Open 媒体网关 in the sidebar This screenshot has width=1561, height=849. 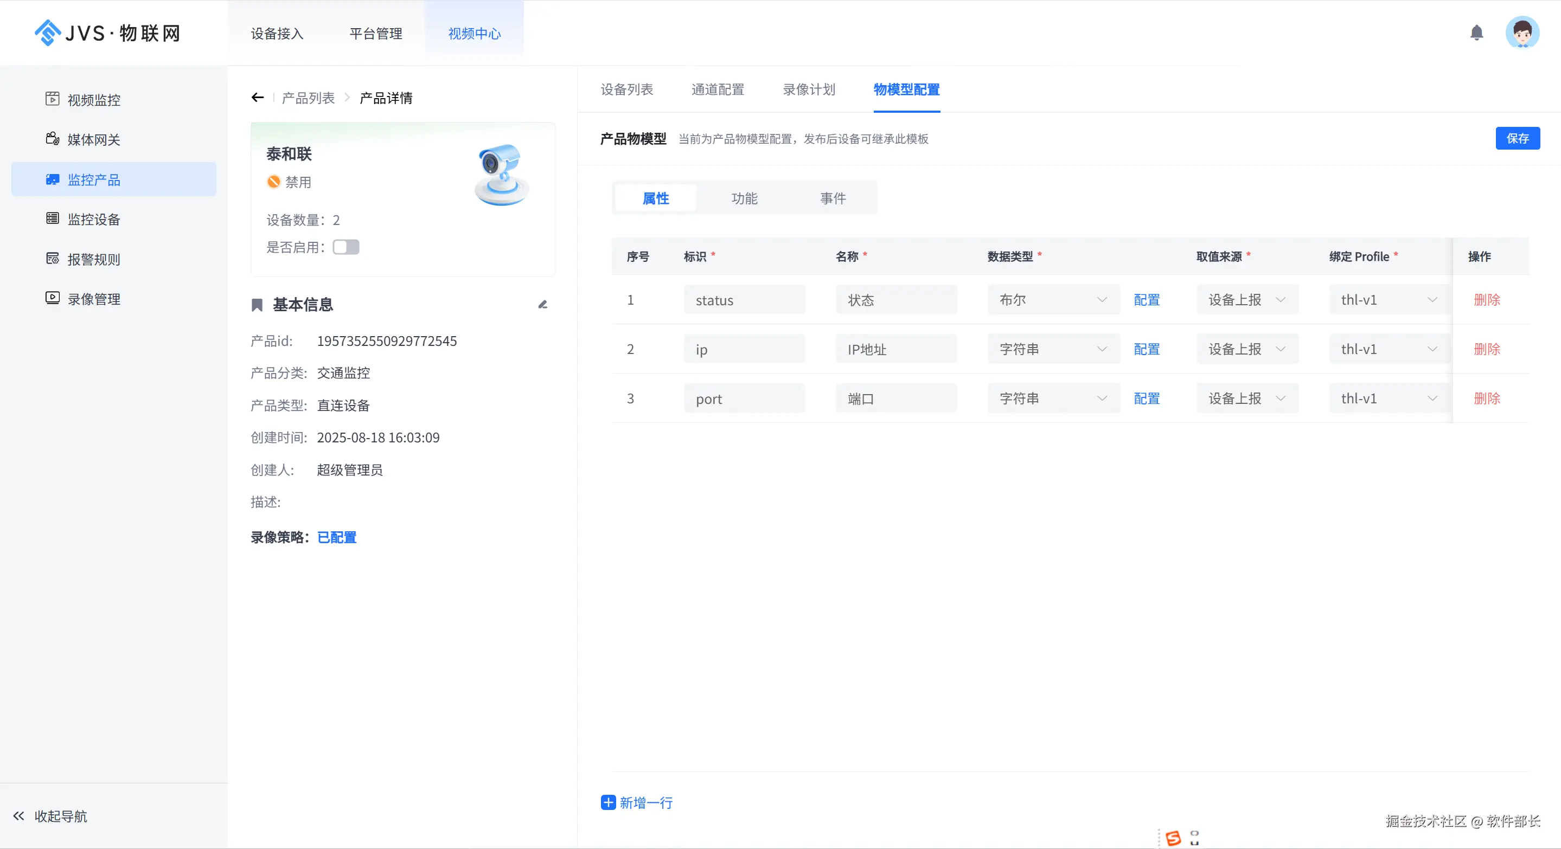(x=93, y=140)
